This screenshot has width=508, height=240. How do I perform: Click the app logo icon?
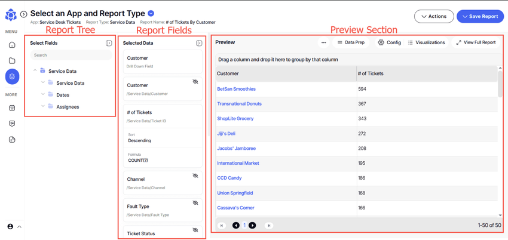coord(12,16)
